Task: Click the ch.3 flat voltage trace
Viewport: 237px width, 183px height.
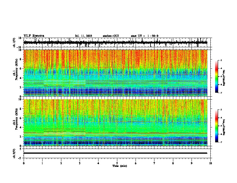Action: click(x=116, y=153)
